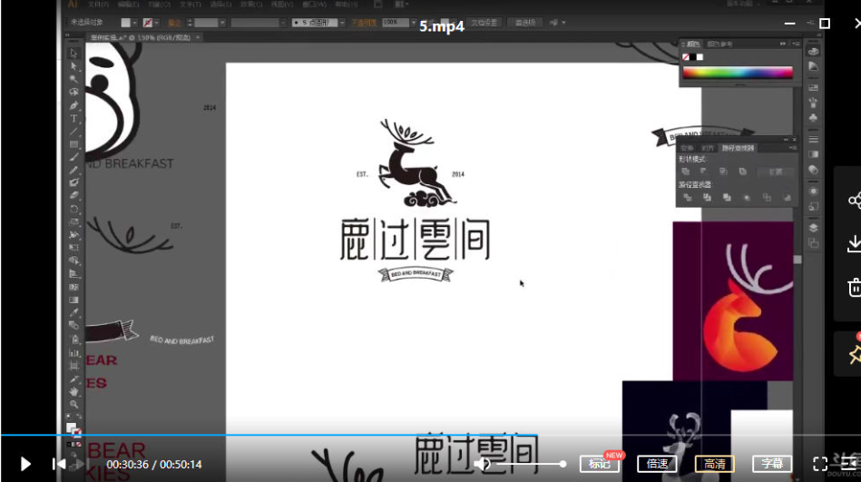Click the trash delete icon in sidebar
Screen dimensions: 861x482
(855, 288)
